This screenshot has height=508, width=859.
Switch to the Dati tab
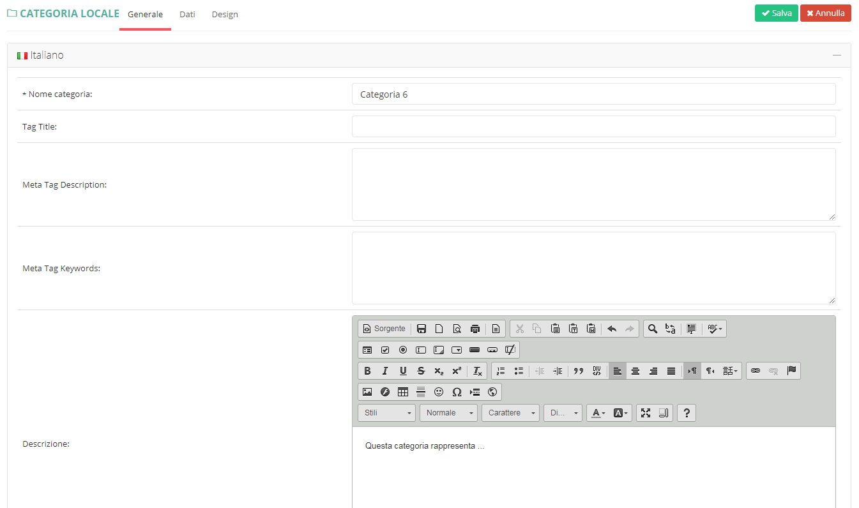click(x=187, y=14)
